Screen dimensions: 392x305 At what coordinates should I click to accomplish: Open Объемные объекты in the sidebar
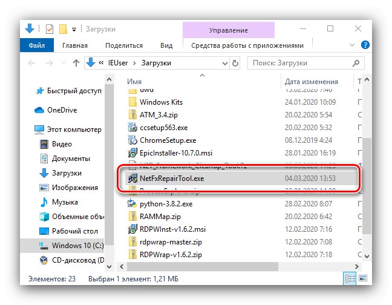pos(71,217)
